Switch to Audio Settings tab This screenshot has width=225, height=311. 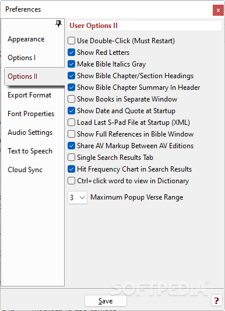coord(30,132)
